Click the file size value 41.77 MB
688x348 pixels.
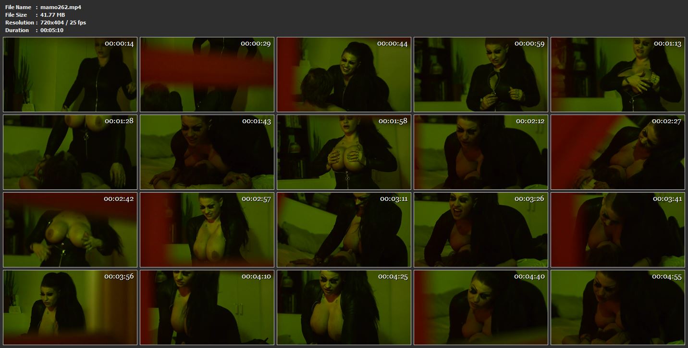(x=53, y=15)
